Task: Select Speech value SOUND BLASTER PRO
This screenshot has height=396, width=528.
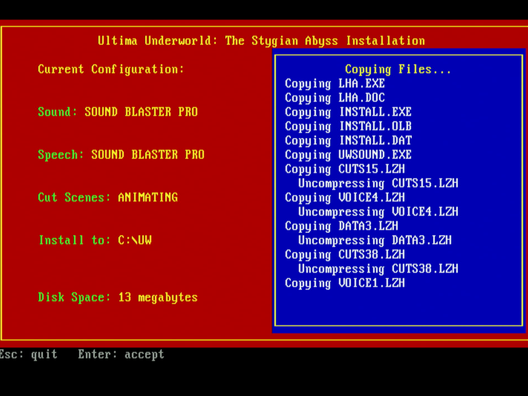Action: click(x=148, y=154)
